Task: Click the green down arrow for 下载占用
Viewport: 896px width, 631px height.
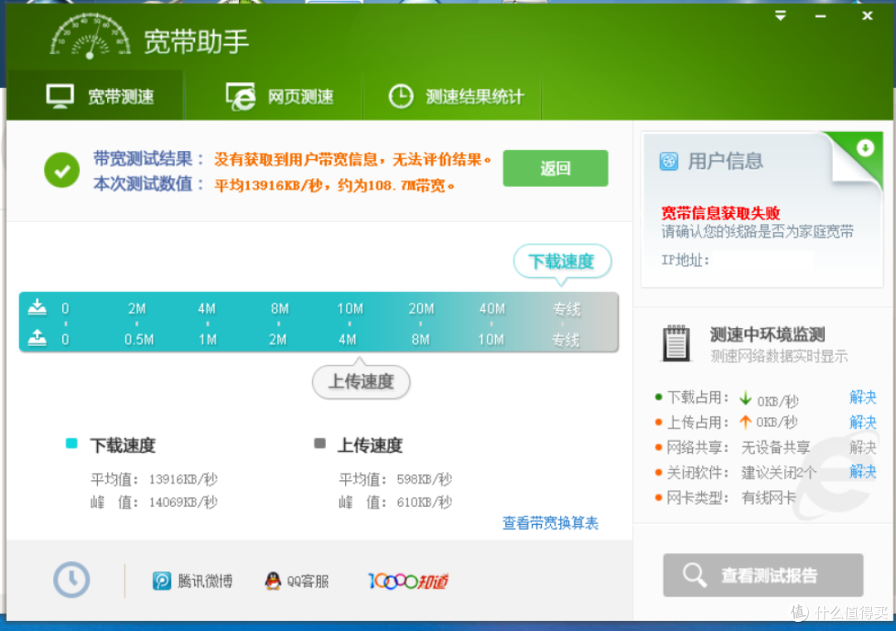Action: (x=745, y=398)
